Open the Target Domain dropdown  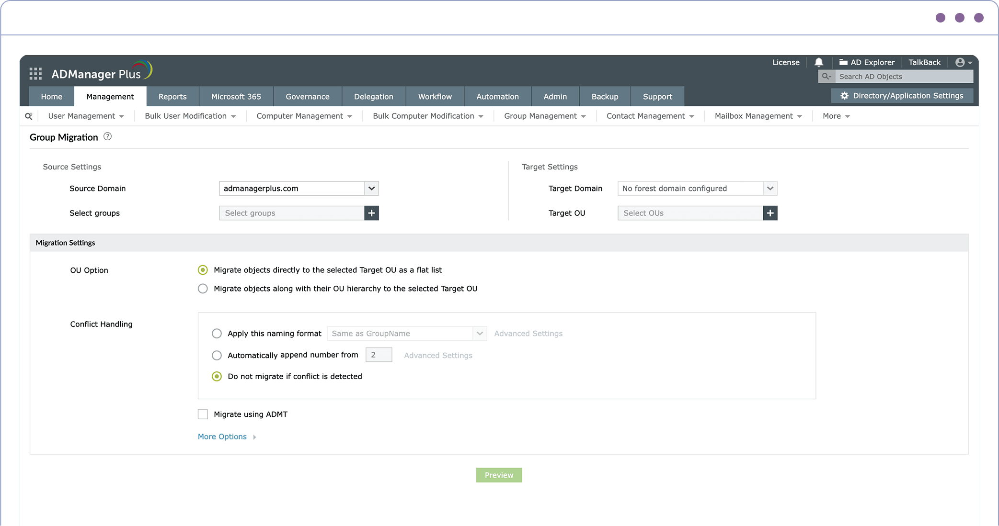770,188
